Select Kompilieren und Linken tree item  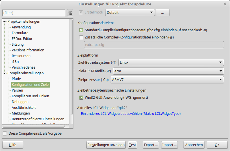(30, 96)
